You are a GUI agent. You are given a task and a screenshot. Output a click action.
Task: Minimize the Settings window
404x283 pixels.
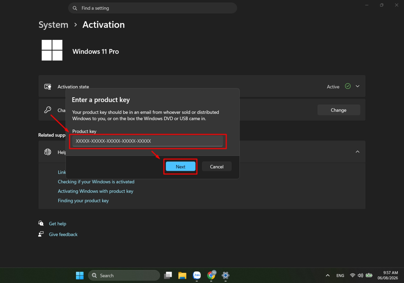click(x=367, y=5)
